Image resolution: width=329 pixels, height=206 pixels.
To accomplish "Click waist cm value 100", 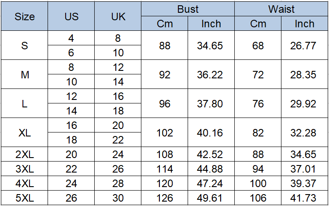I will point(258,183).
